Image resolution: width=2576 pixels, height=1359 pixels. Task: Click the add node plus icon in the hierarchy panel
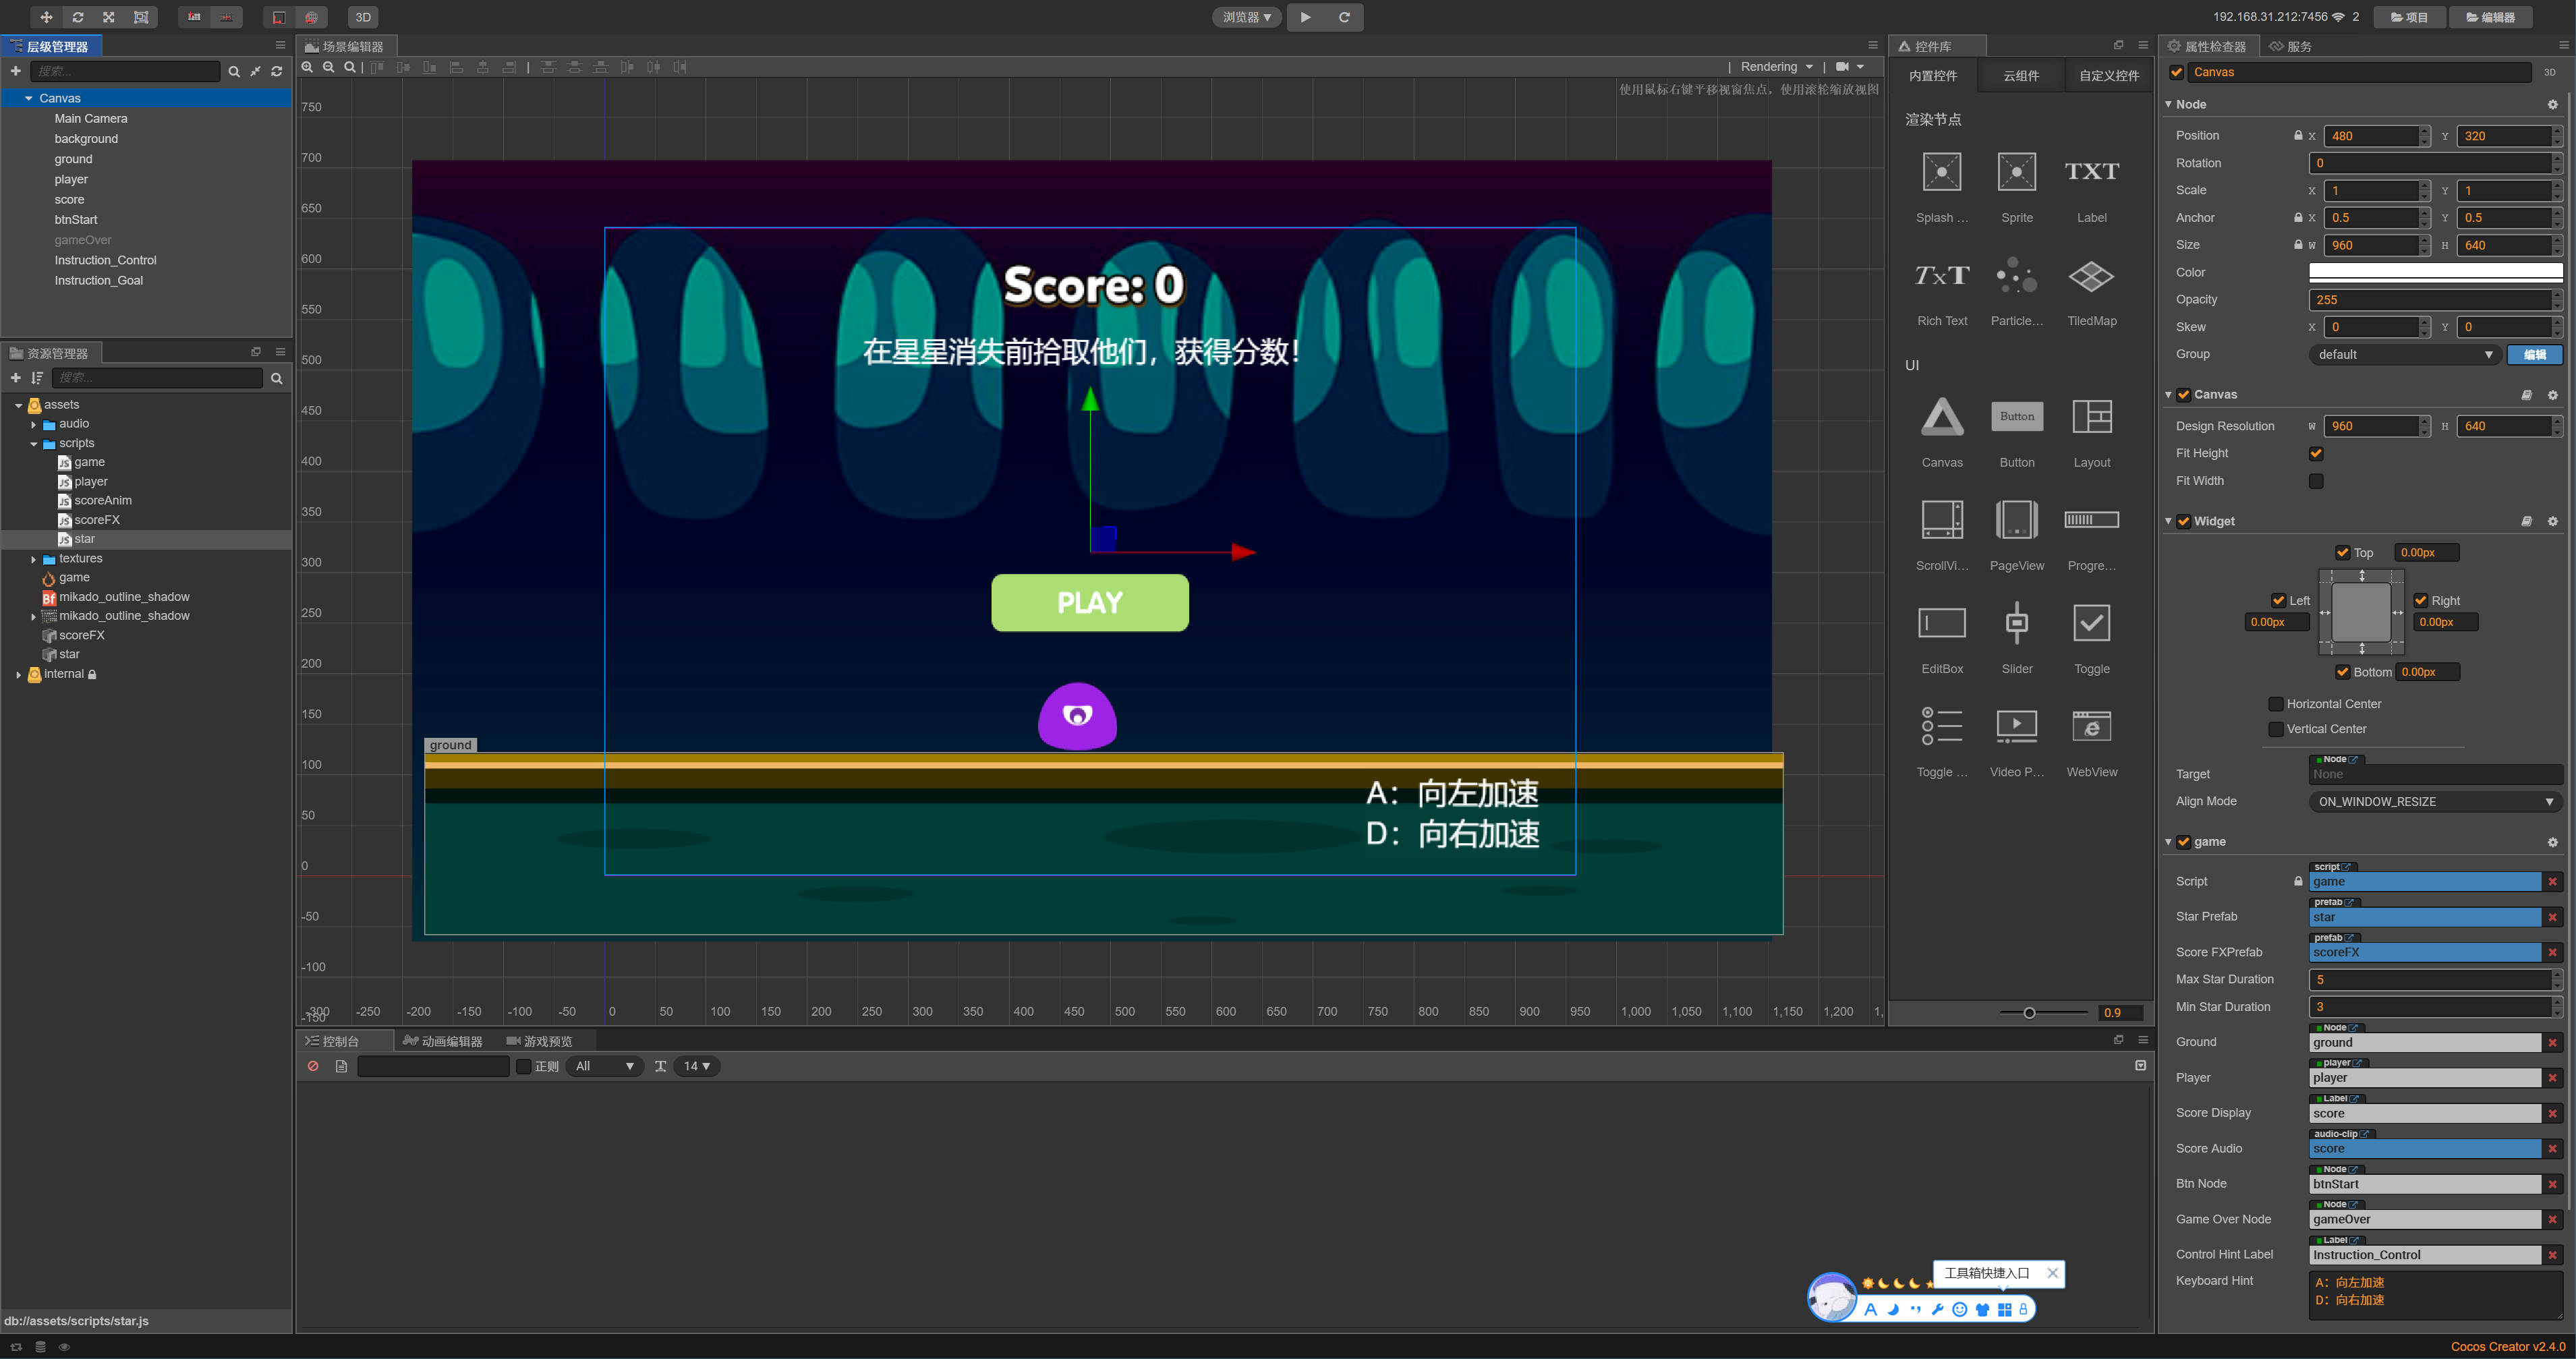coord(15,71)
